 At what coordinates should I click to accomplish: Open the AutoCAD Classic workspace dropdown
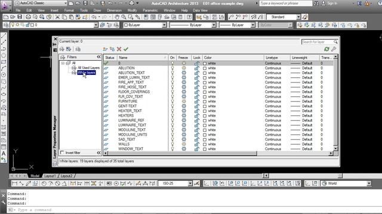coord(65,3)
